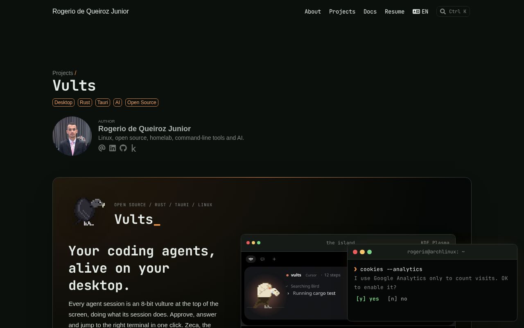
Task: Open the 'k' profile icon under author
Action: click(x=133, y=148)
